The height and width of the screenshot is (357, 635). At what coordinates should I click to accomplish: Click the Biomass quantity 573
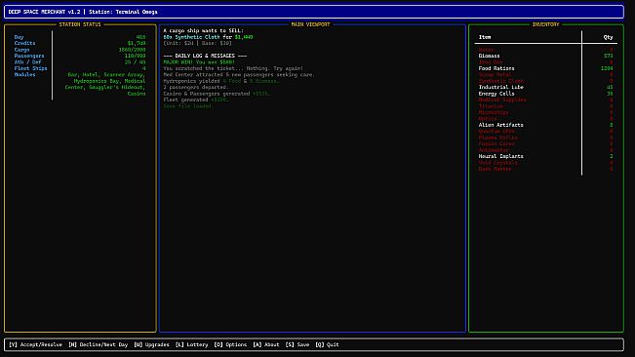(609, 56)
